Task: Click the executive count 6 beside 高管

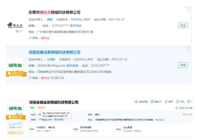Action: [50, 131]
